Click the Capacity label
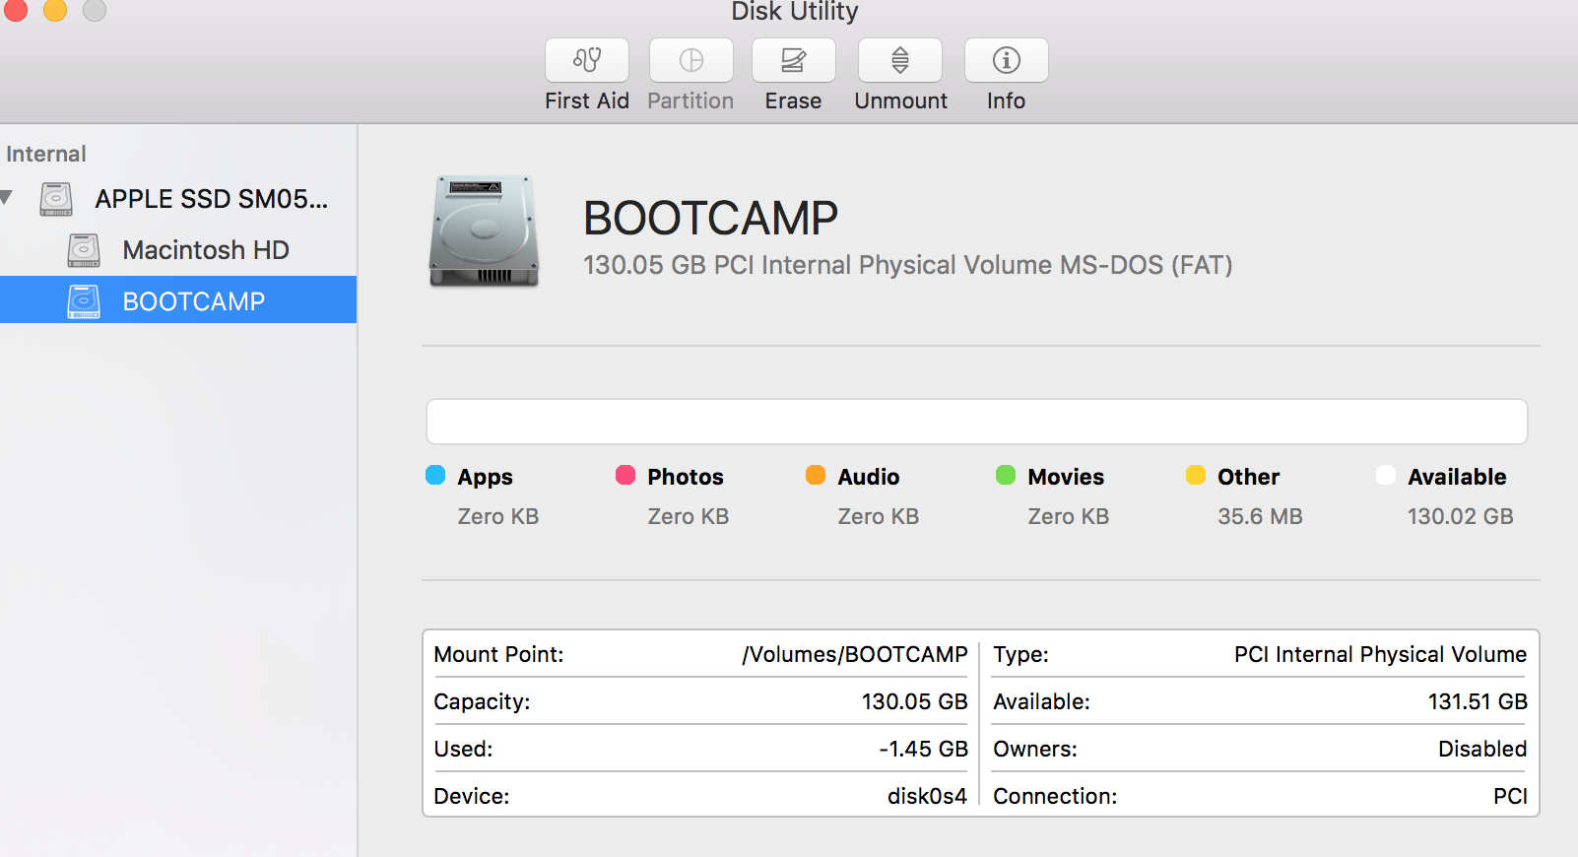The width and height of the screenshot is (1578, 857). tap(482, 701)
